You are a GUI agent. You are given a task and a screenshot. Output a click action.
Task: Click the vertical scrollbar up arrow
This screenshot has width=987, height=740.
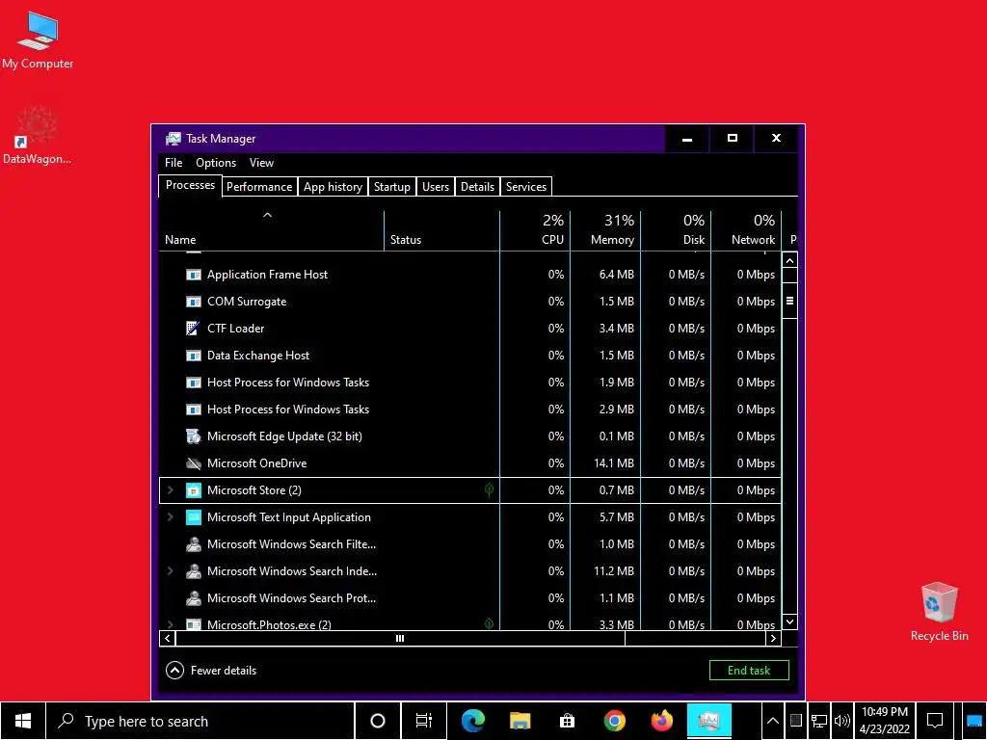click(790, 260)
